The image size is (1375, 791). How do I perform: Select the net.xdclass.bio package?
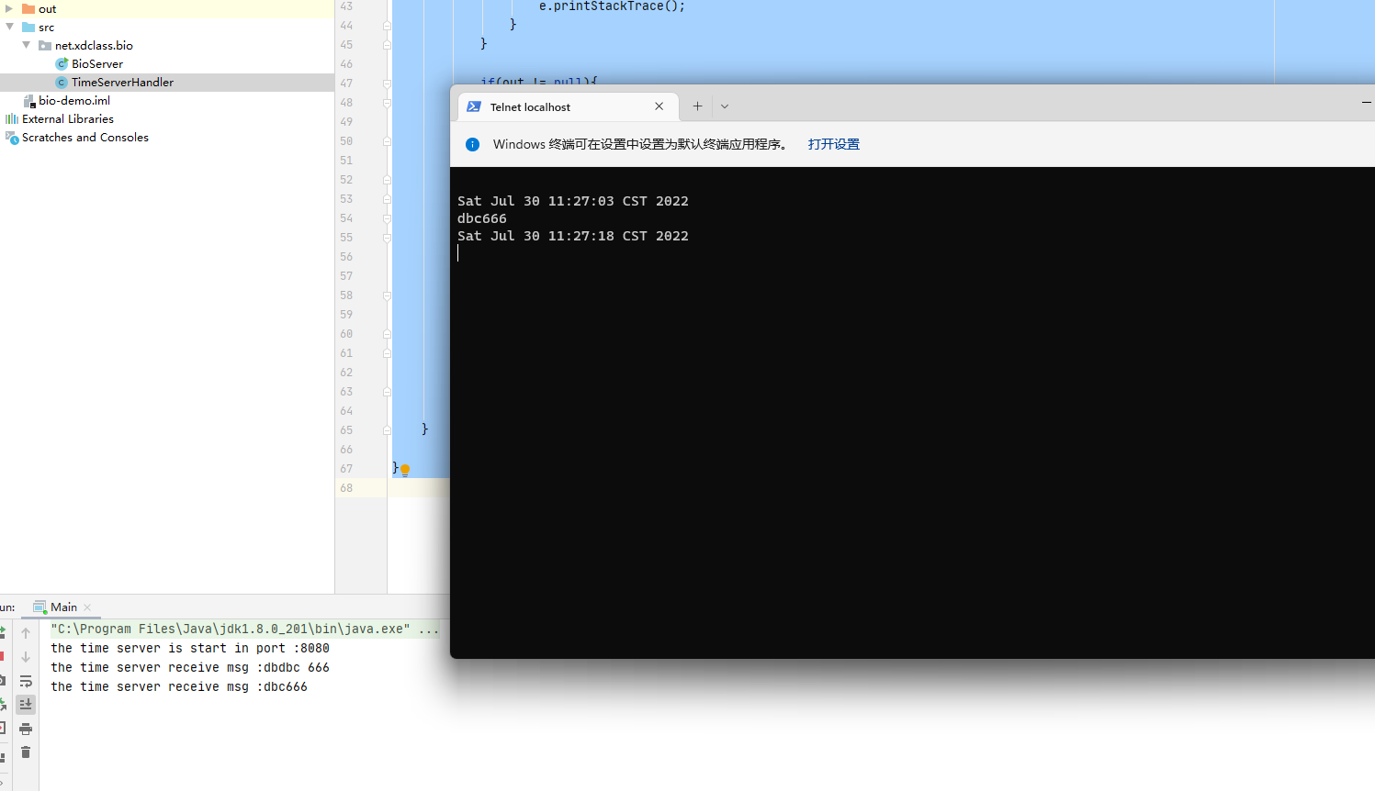coord(94,46)
